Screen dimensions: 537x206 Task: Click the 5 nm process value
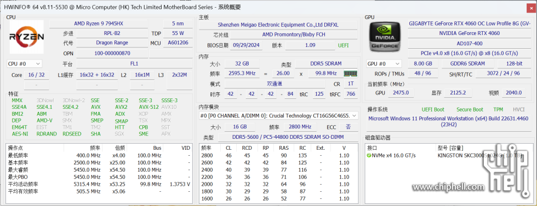178,23
